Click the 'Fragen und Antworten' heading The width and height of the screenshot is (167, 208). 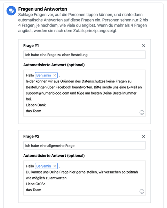[42, 9]
